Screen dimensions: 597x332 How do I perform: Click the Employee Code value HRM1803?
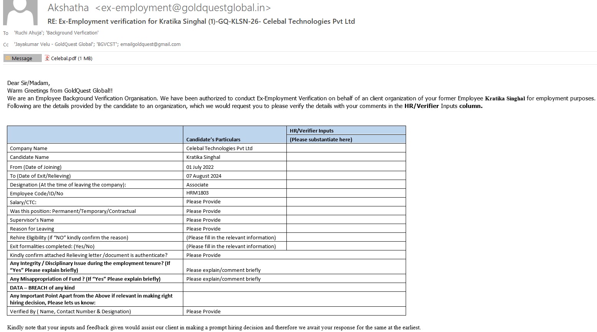[x=197, y=193]
